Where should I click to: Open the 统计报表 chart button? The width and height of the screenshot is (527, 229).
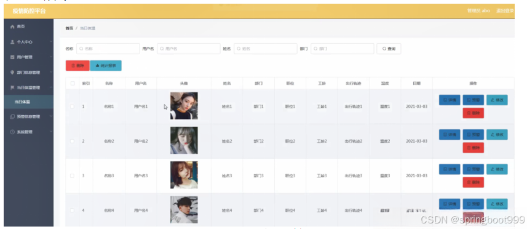[x=106, y=66]
